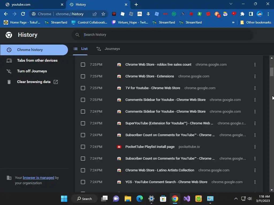Check the 7:25 PM Comments Sidebar entry
Screen dimensions: 274x205
tap(83, 100)
